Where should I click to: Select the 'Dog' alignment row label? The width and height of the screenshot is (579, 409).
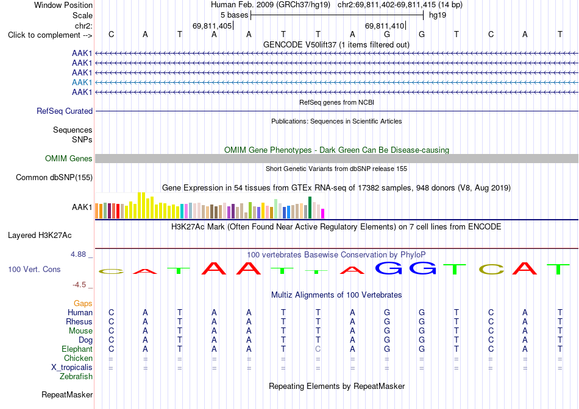86,340
